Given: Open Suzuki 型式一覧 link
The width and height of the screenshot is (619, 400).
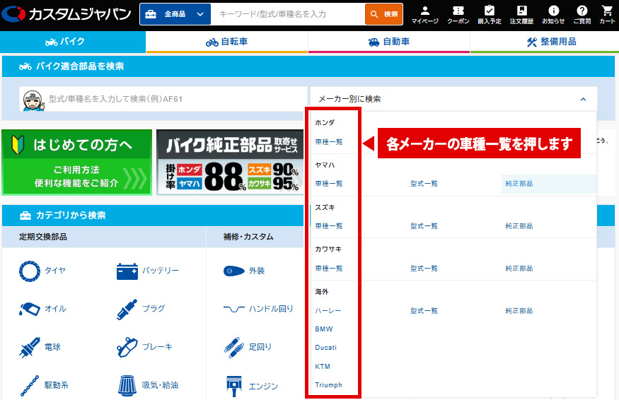Looking at the screenshot, I should click(x=424, y=226).
